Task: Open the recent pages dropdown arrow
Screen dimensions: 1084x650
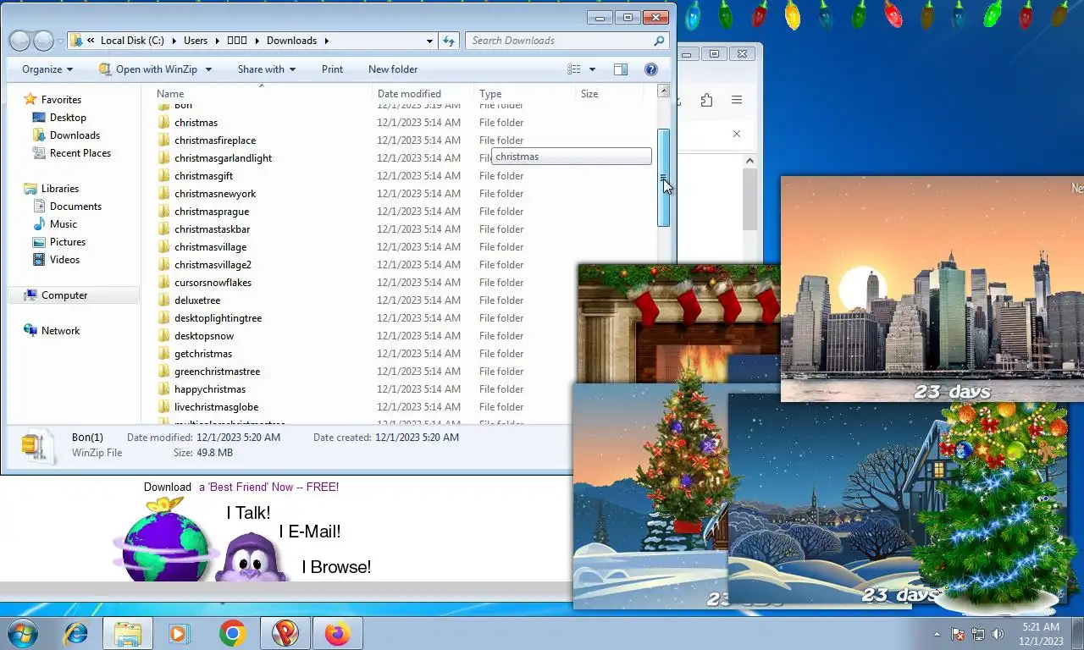Action: click(59, 41)
